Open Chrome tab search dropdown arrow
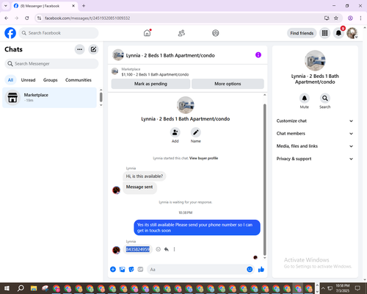This screenshot has width=367, height=294. (6, 6)
